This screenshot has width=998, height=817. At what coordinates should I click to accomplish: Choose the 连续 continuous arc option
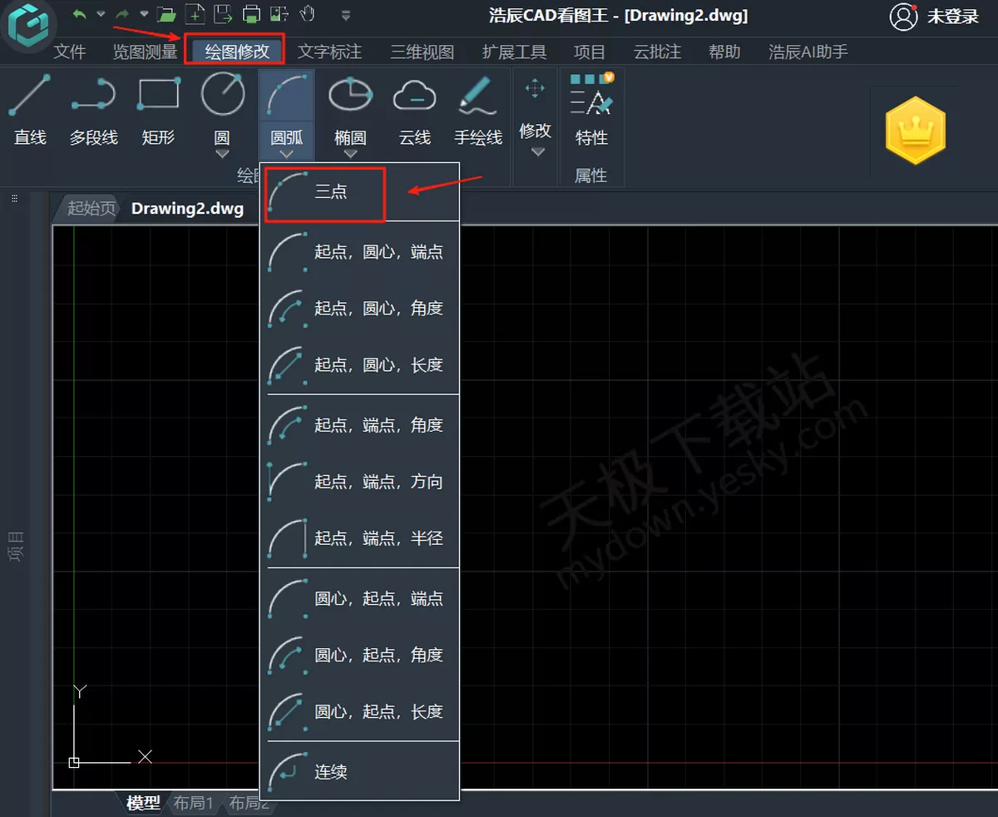click(362, 772)
